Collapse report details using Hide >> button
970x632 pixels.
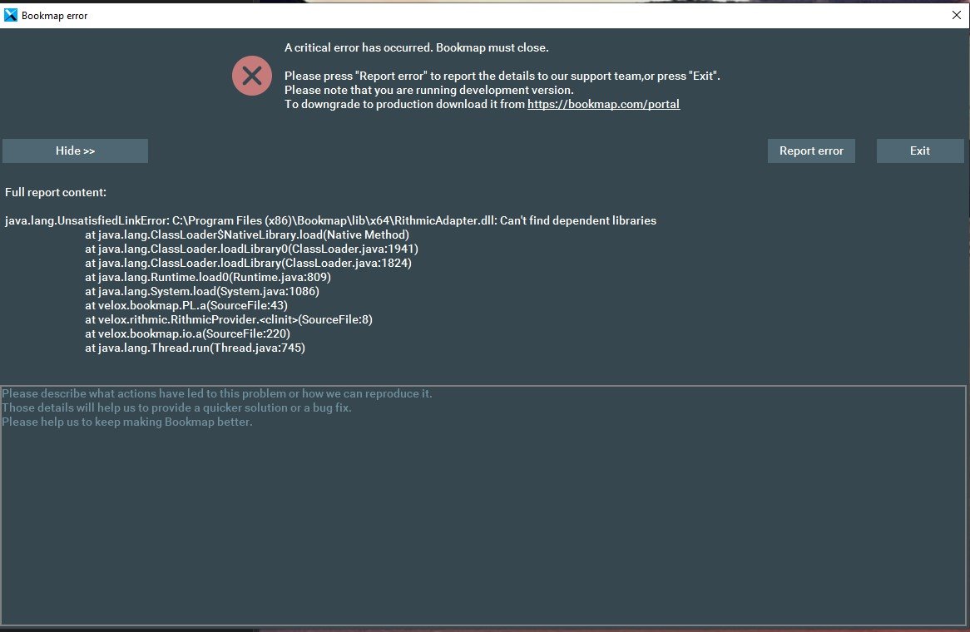[75, 151]
